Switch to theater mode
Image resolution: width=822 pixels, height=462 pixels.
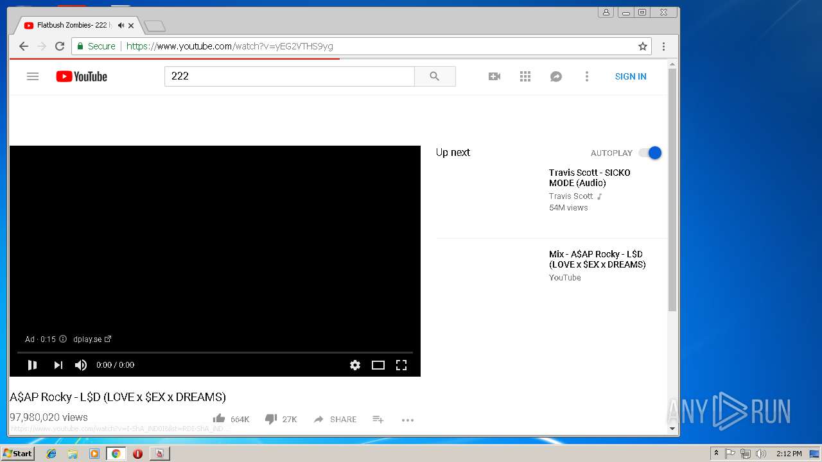[378, 365]
